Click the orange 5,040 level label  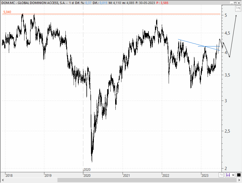[x=7, y=12]
